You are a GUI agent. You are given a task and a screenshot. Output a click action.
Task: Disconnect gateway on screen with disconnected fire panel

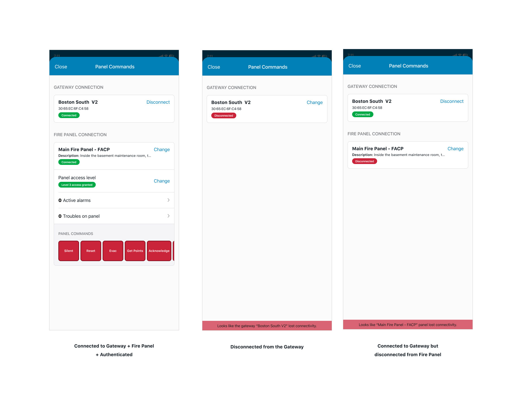[452, 101]
